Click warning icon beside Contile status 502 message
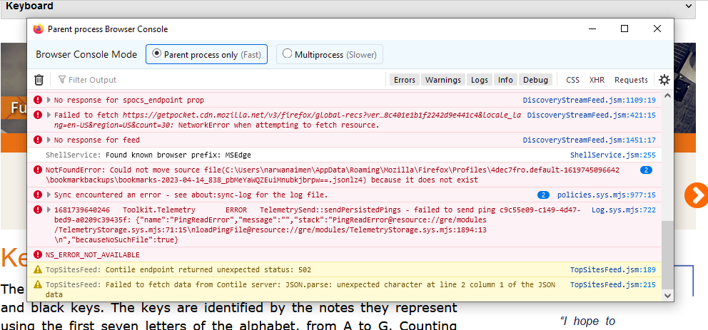 pos(38,269)
